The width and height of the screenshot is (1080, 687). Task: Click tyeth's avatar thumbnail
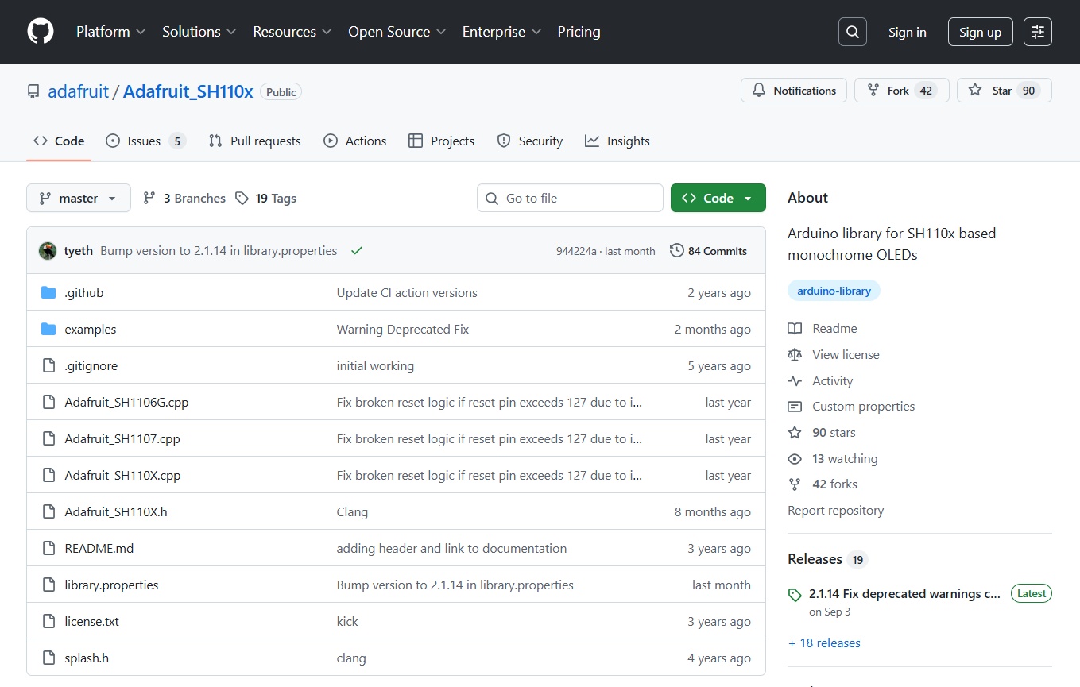pyautogui.click(x=48, y=251)
